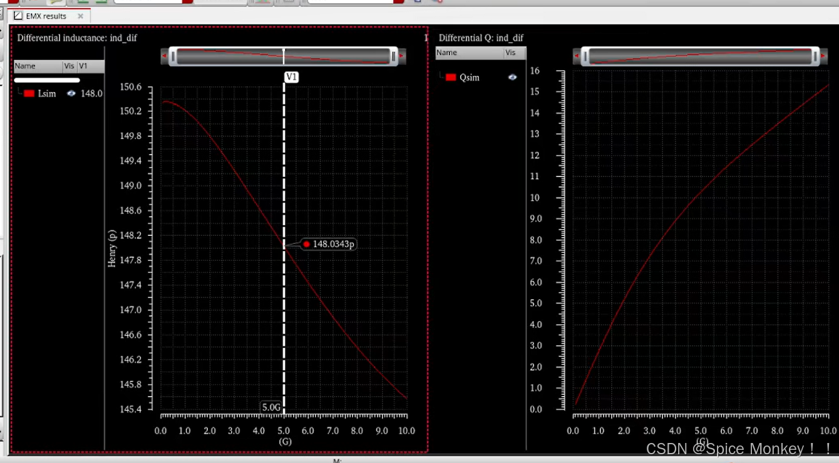Click the Differential Q: ind_dif title
This screenshot has height=463, width=839.
(481, 38)
